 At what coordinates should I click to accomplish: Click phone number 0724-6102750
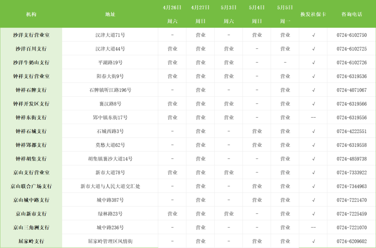[x=352, y=35]
